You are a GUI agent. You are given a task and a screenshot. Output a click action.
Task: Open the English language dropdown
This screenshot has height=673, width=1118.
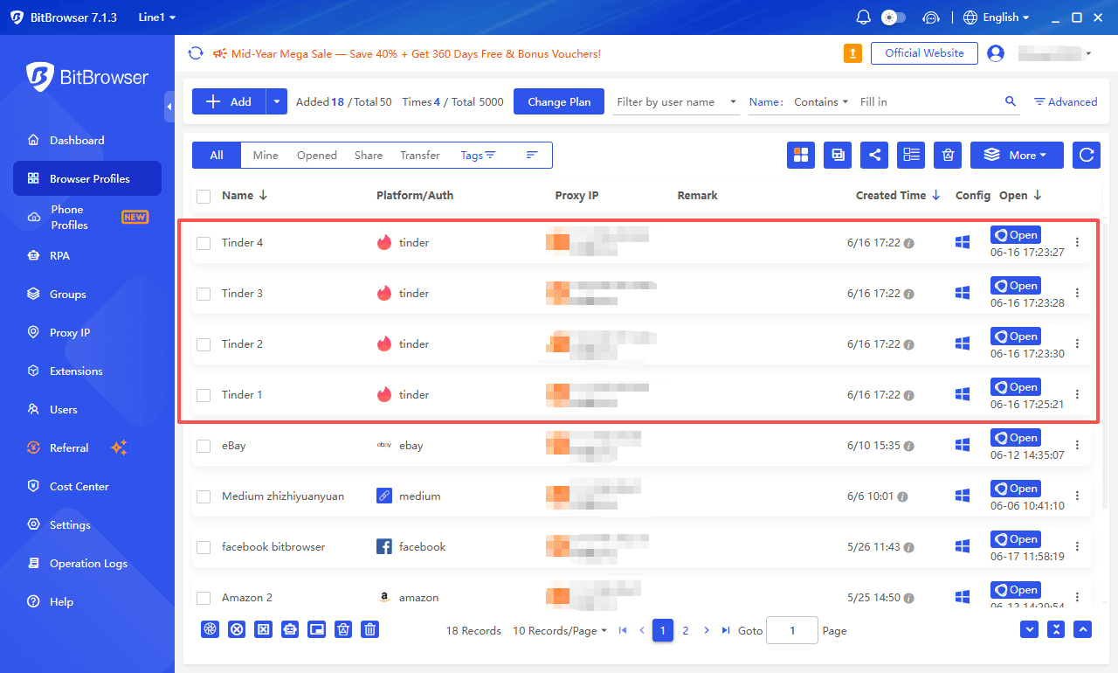(996, 17)
